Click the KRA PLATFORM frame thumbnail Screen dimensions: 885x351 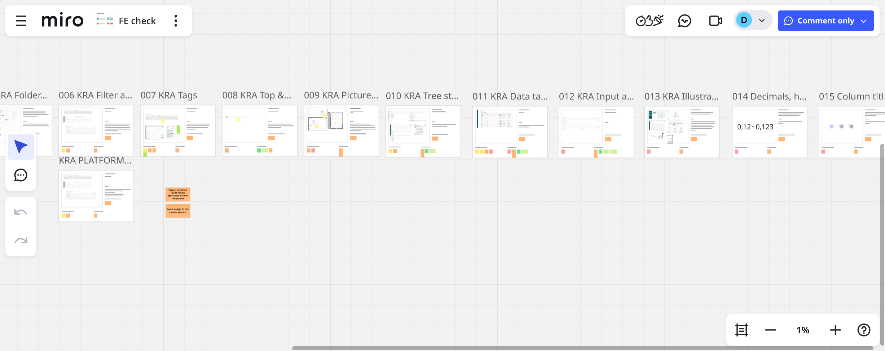coord(96,196)
